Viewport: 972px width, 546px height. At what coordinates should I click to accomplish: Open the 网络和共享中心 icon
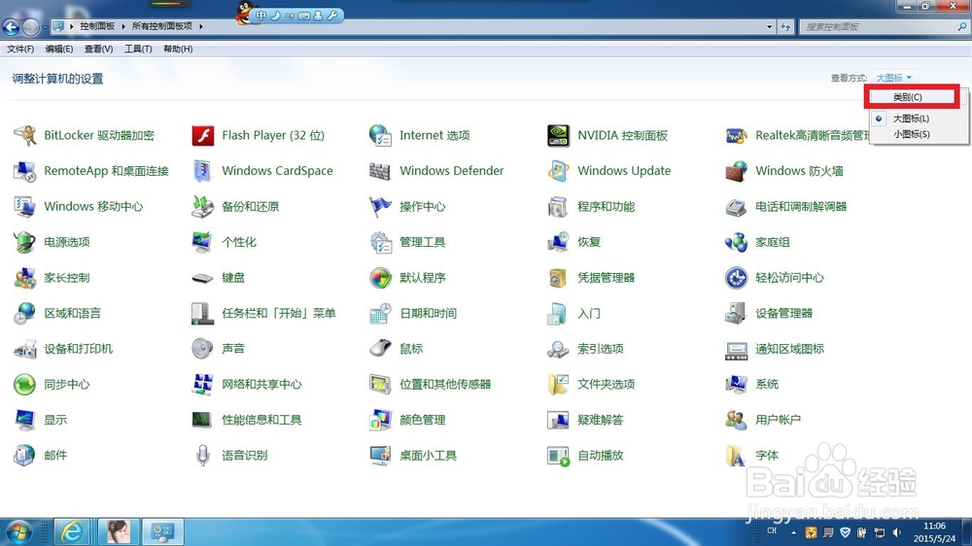[203, 385]
